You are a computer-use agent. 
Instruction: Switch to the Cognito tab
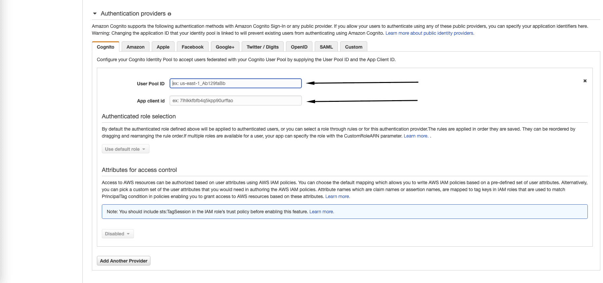tap(105, 47)
